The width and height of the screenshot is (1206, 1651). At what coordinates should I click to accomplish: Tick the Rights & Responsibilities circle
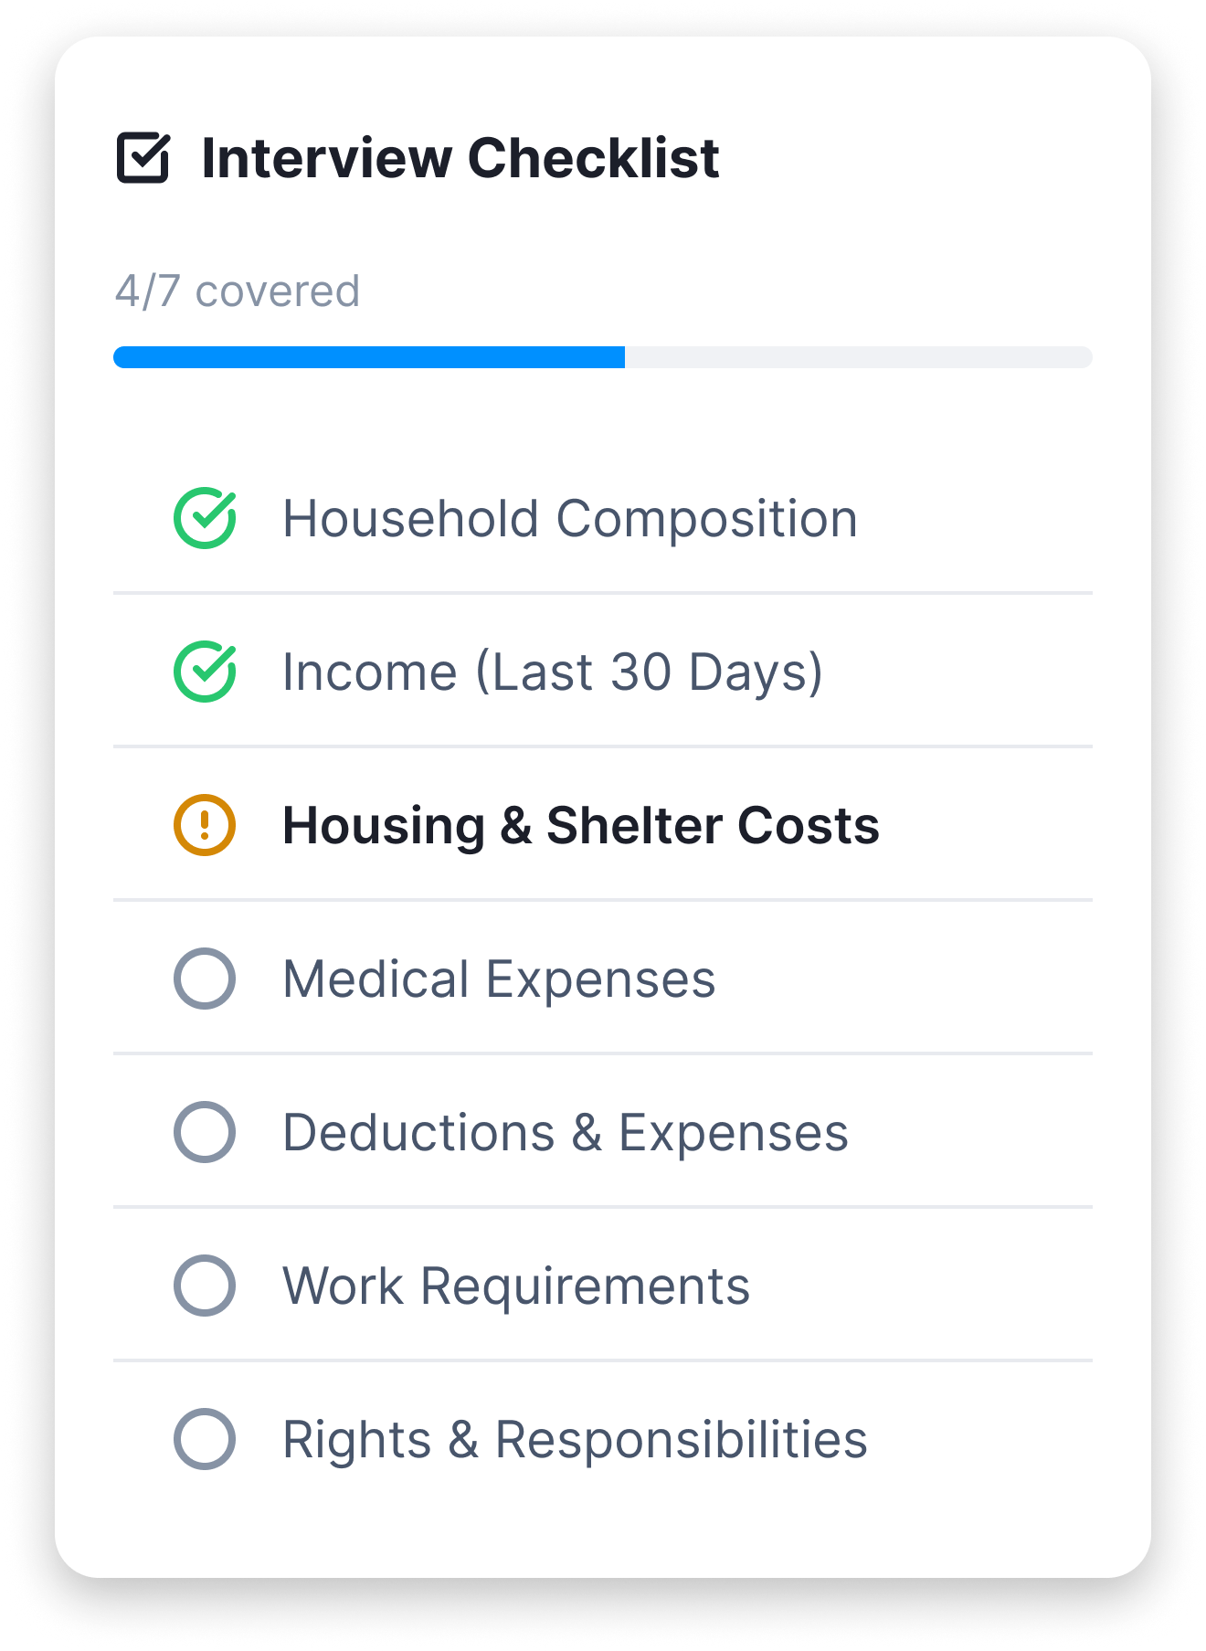pyautogui.click(x=205, y=1439)
